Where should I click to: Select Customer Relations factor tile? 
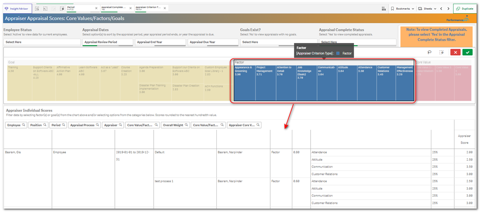click(x=386, y=83)
